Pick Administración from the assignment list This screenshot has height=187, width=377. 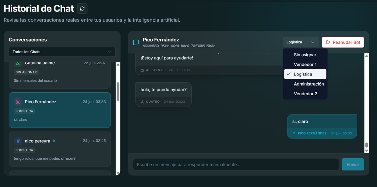305,84
